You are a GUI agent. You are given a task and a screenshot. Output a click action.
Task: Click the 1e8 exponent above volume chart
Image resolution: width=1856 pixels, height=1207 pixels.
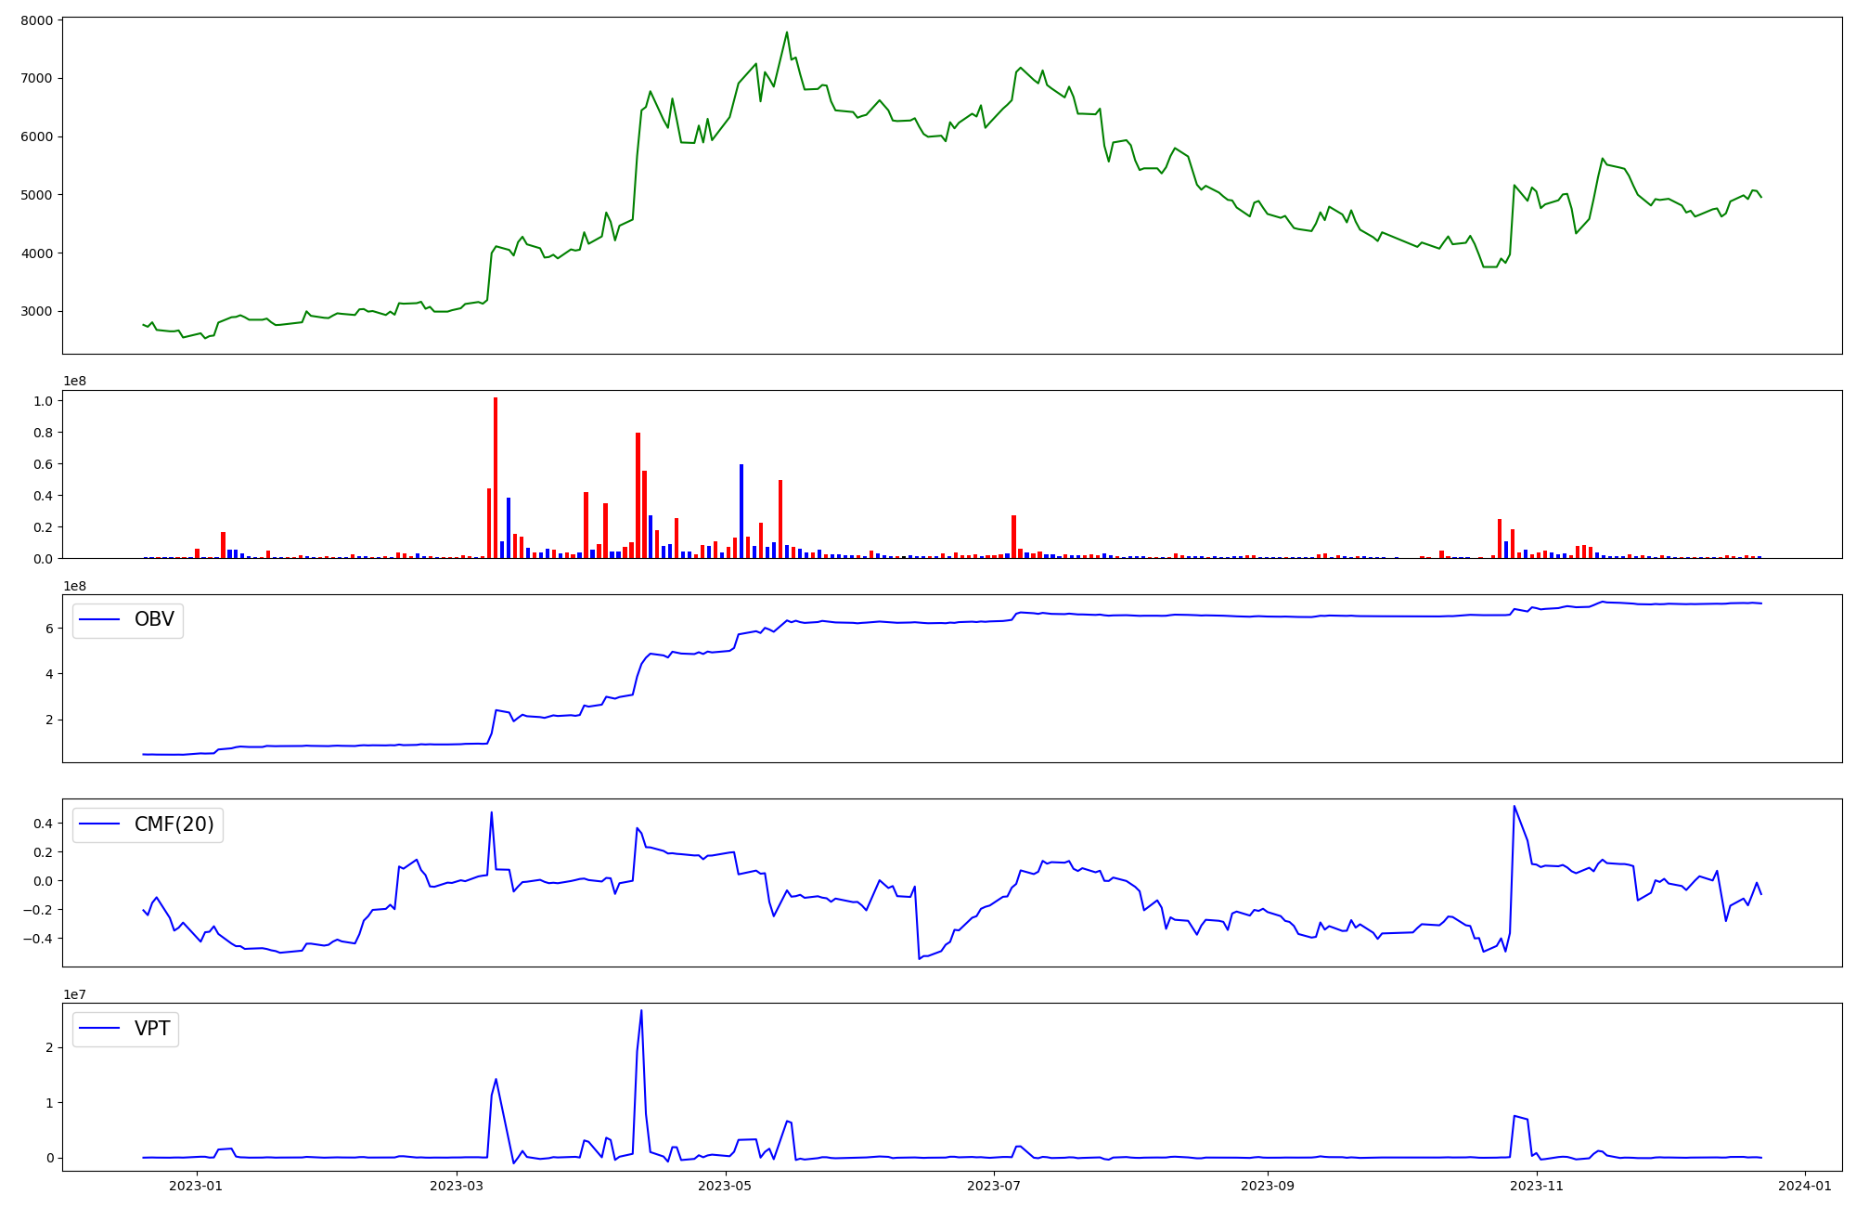74,382
